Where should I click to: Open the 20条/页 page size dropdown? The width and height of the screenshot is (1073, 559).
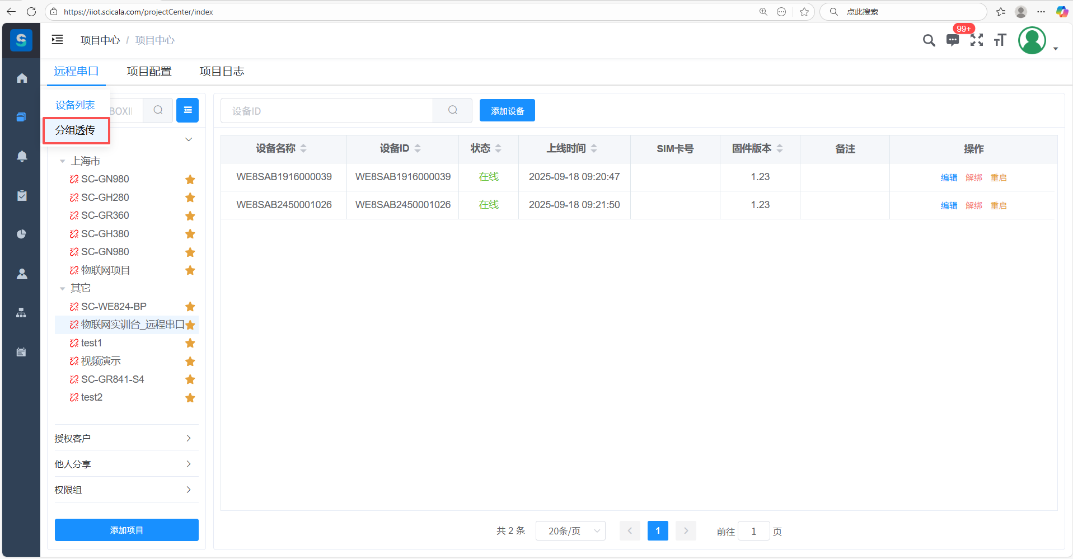[570, 531]
